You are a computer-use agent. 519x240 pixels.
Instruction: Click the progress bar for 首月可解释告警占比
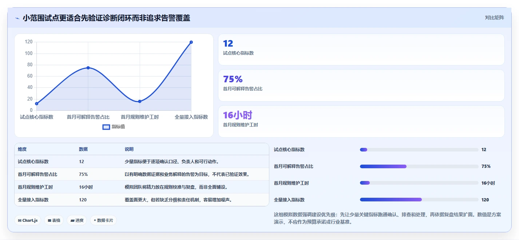tap(419, 166)
